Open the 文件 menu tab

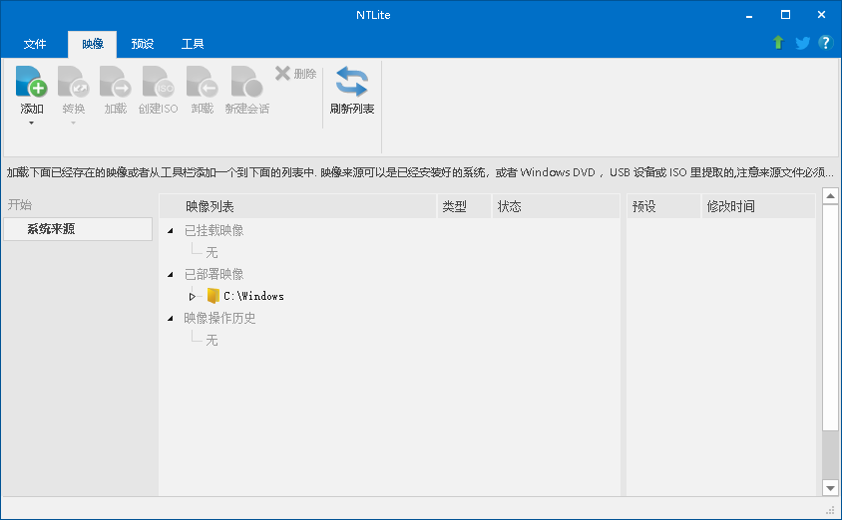(x=35, y=44)
